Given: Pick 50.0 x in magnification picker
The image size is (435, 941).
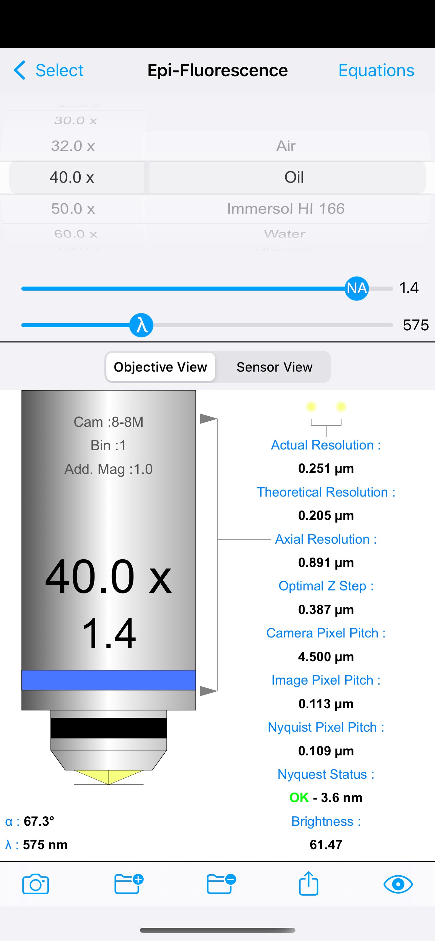Looking at the screenshot, I should [x=73, y=209].
